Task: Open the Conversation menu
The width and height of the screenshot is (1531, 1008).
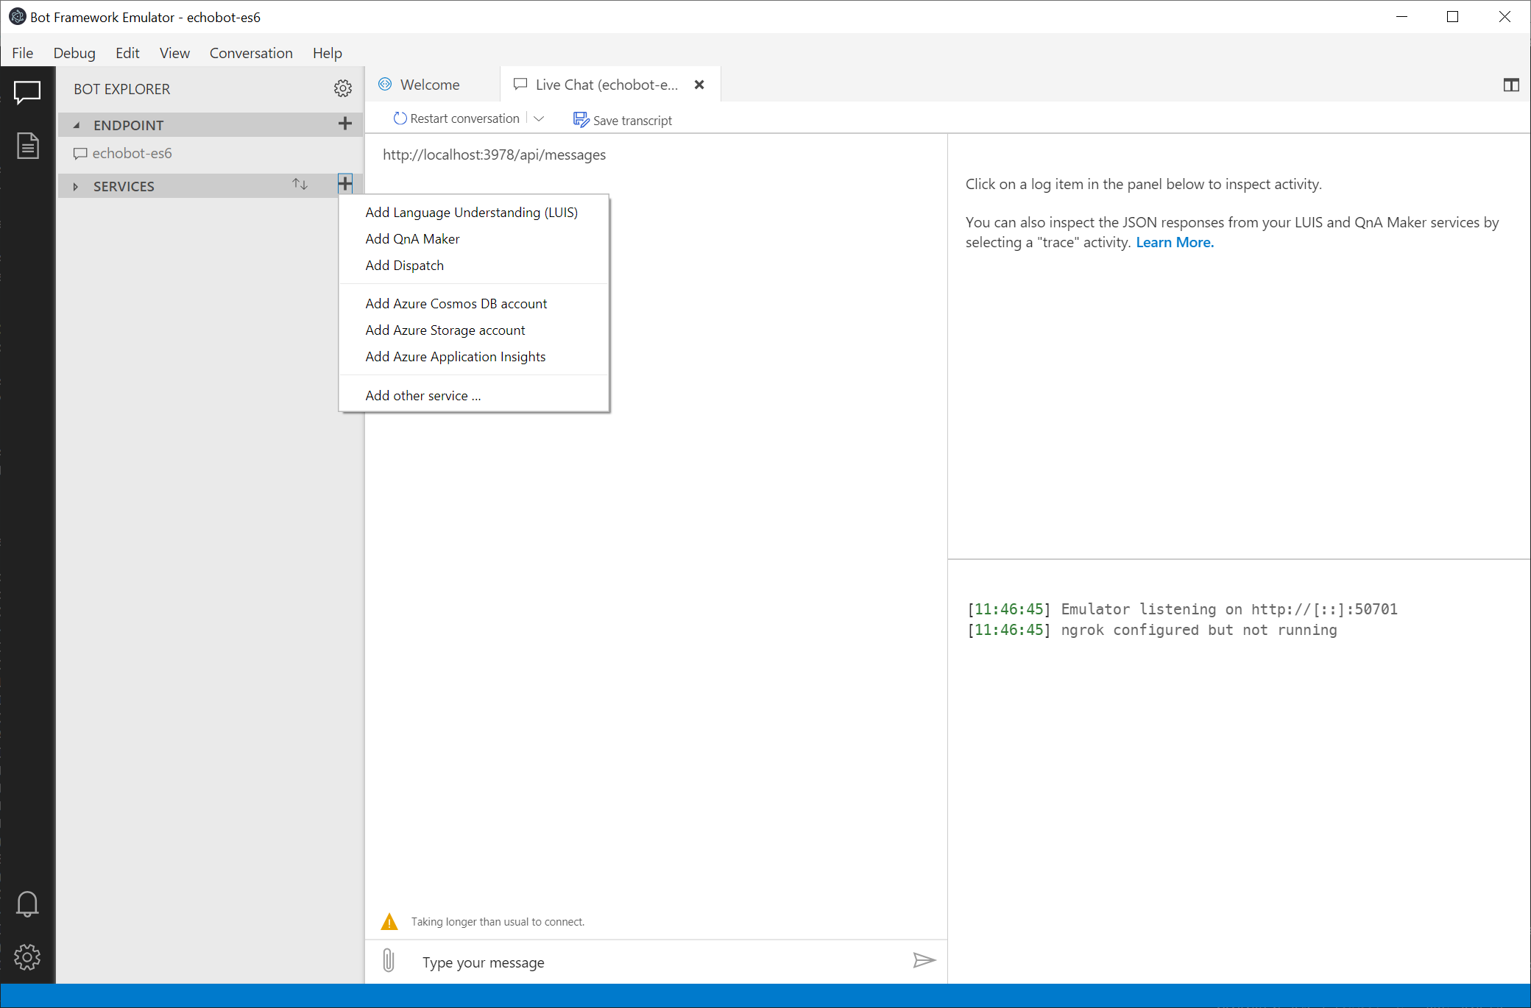Action: (x=251, y=53)
